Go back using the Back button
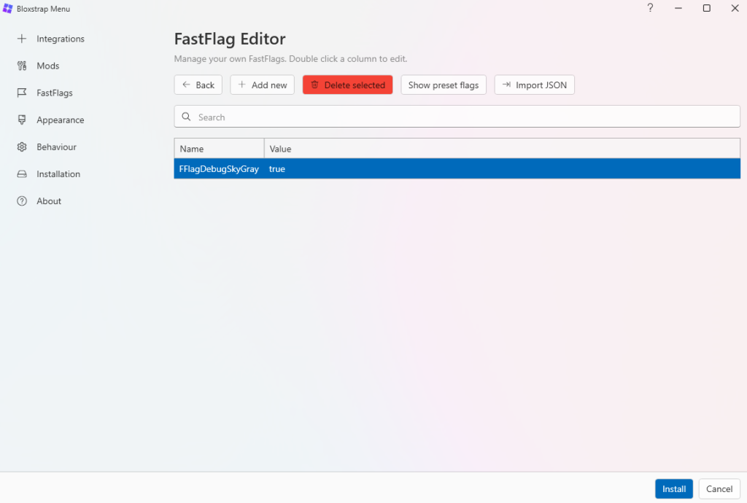The width and height of the screenshot is (747, 503). click(x=198, y=85)
